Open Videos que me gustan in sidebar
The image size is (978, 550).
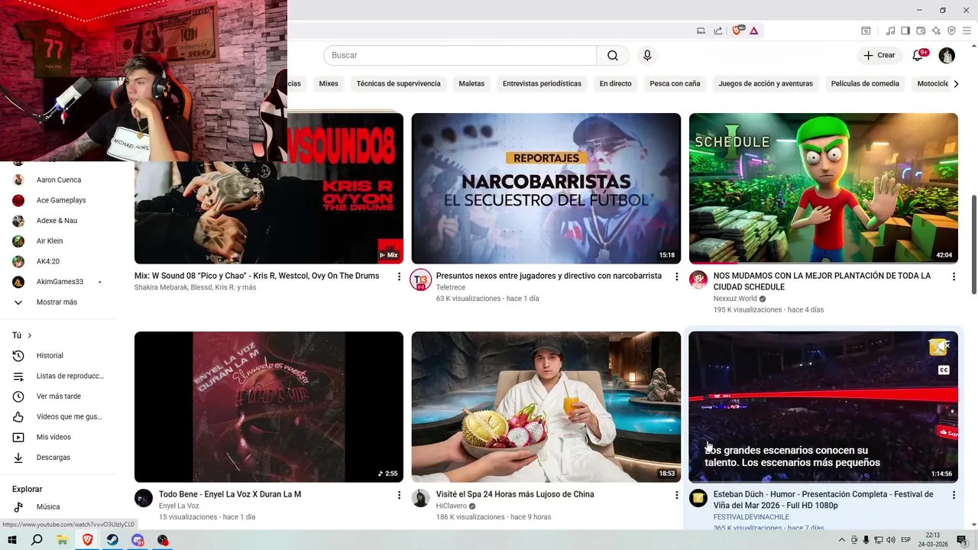tap(58, 416)
